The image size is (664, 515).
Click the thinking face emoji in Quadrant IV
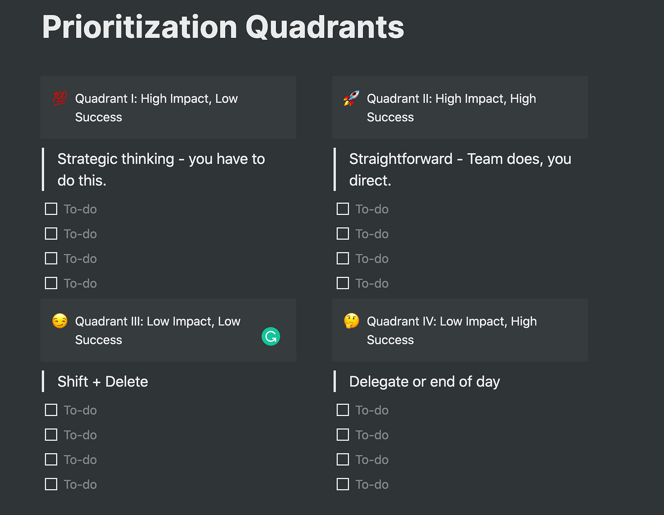351,321
